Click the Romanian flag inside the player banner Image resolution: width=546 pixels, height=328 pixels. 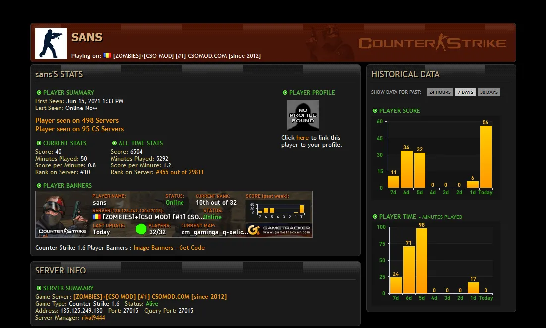(97, 217)
